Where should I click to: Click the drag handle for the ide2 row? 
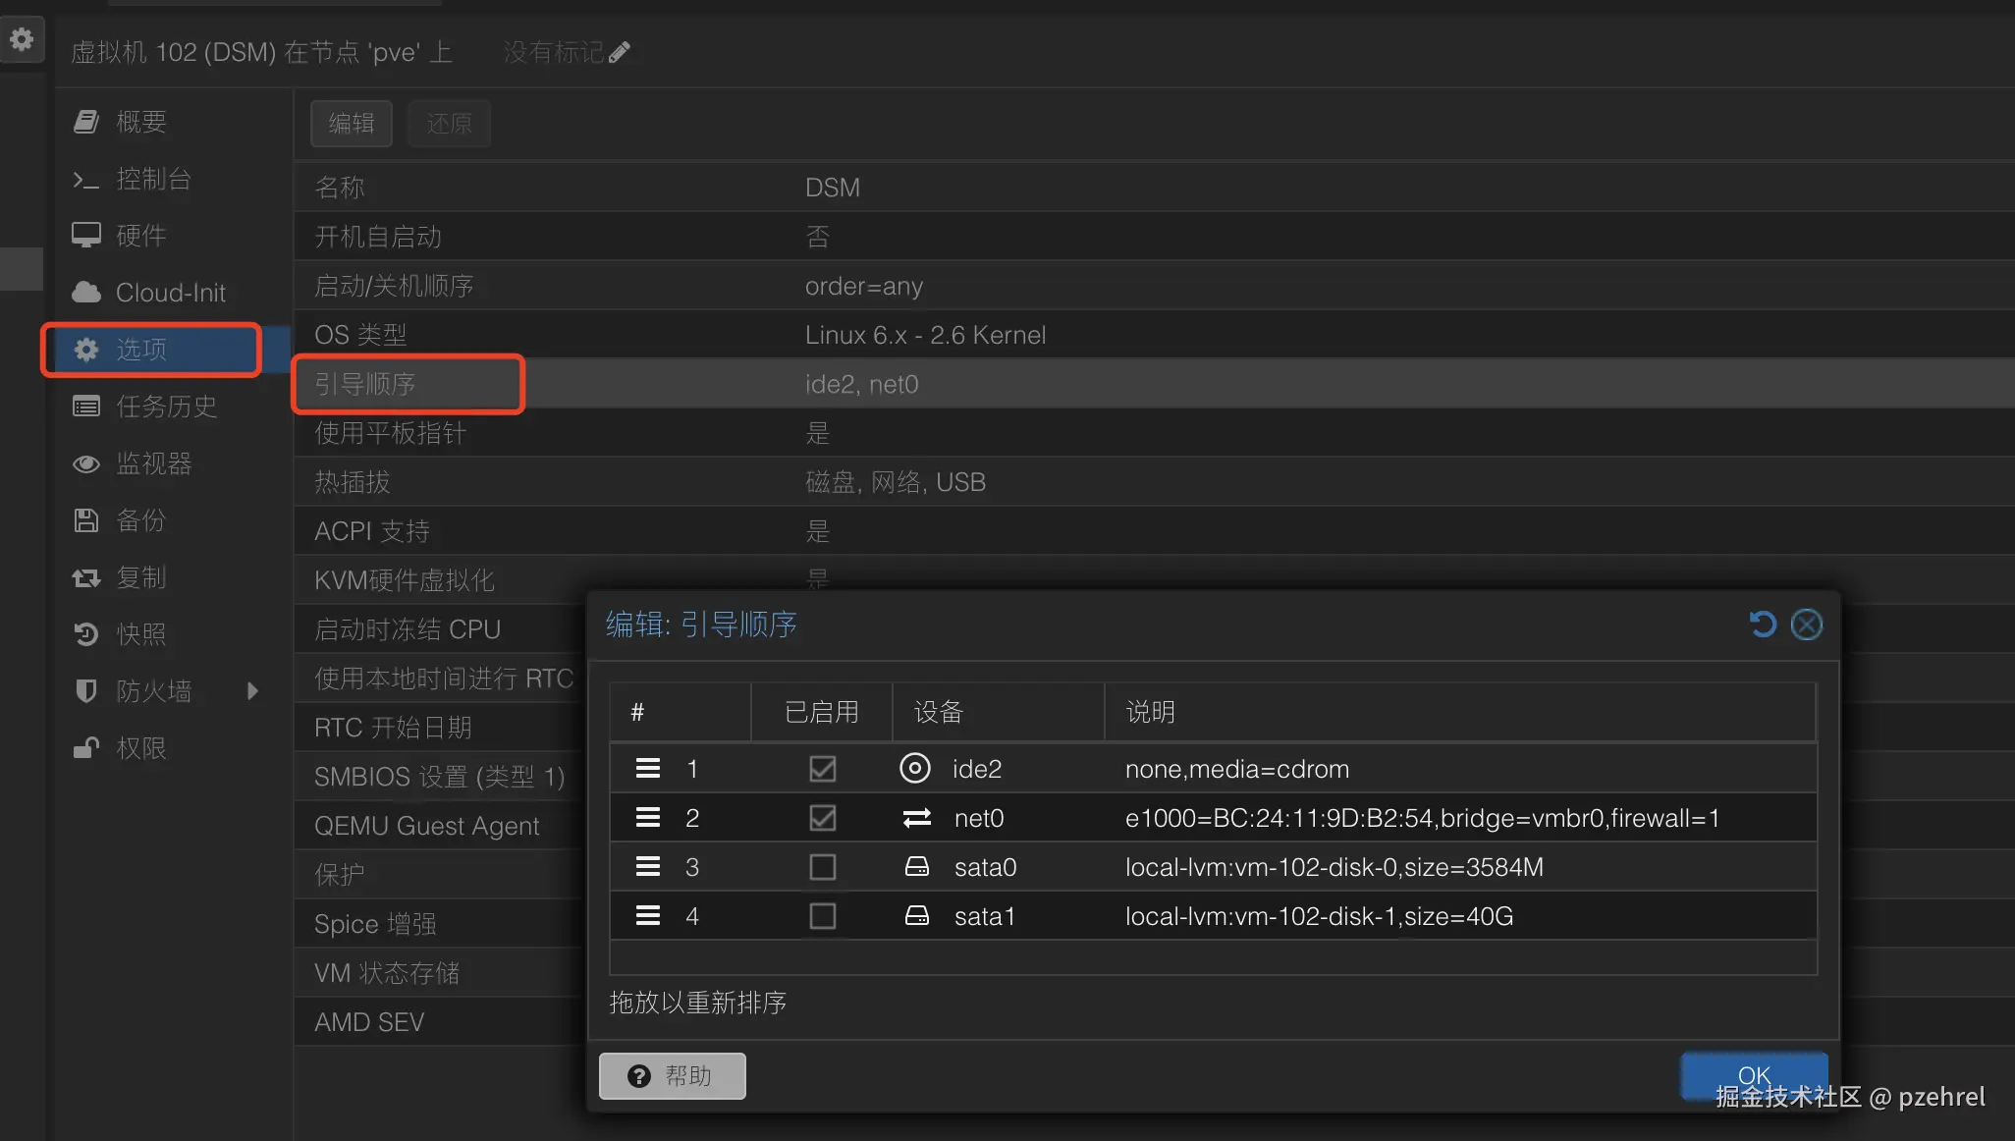point(647,768)
